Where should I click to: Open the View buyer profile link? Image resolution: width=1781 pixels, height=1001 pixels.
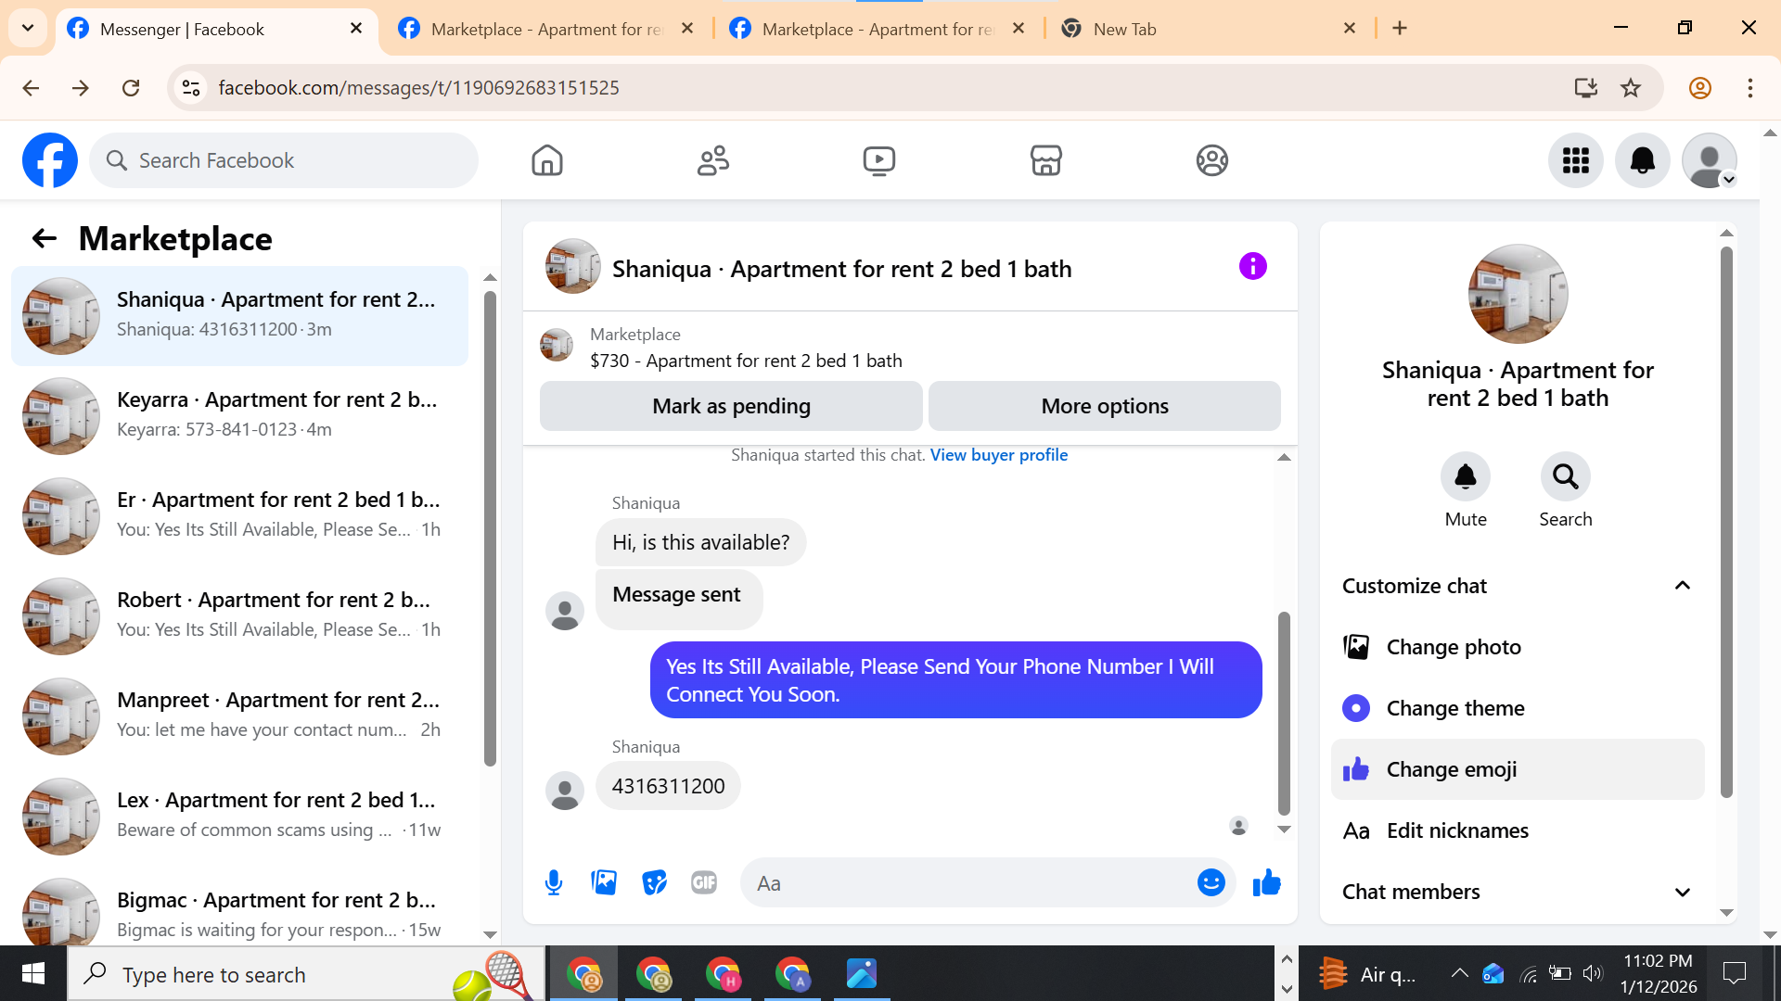click(998, 455)
